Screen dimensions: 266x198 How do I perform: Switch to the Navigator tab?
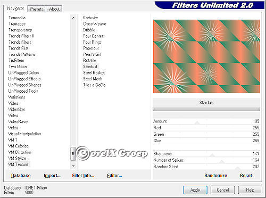point(15,9)
